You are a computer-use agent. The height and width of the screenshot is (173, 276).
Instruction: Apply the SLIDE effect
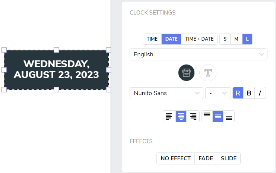click(229, 158)
